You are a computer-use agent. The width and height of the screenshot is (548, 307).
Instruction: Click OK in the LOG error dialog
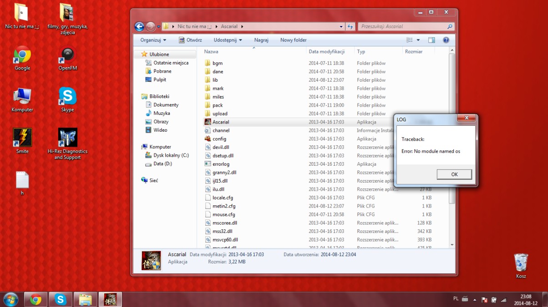[x=454, y=174]
